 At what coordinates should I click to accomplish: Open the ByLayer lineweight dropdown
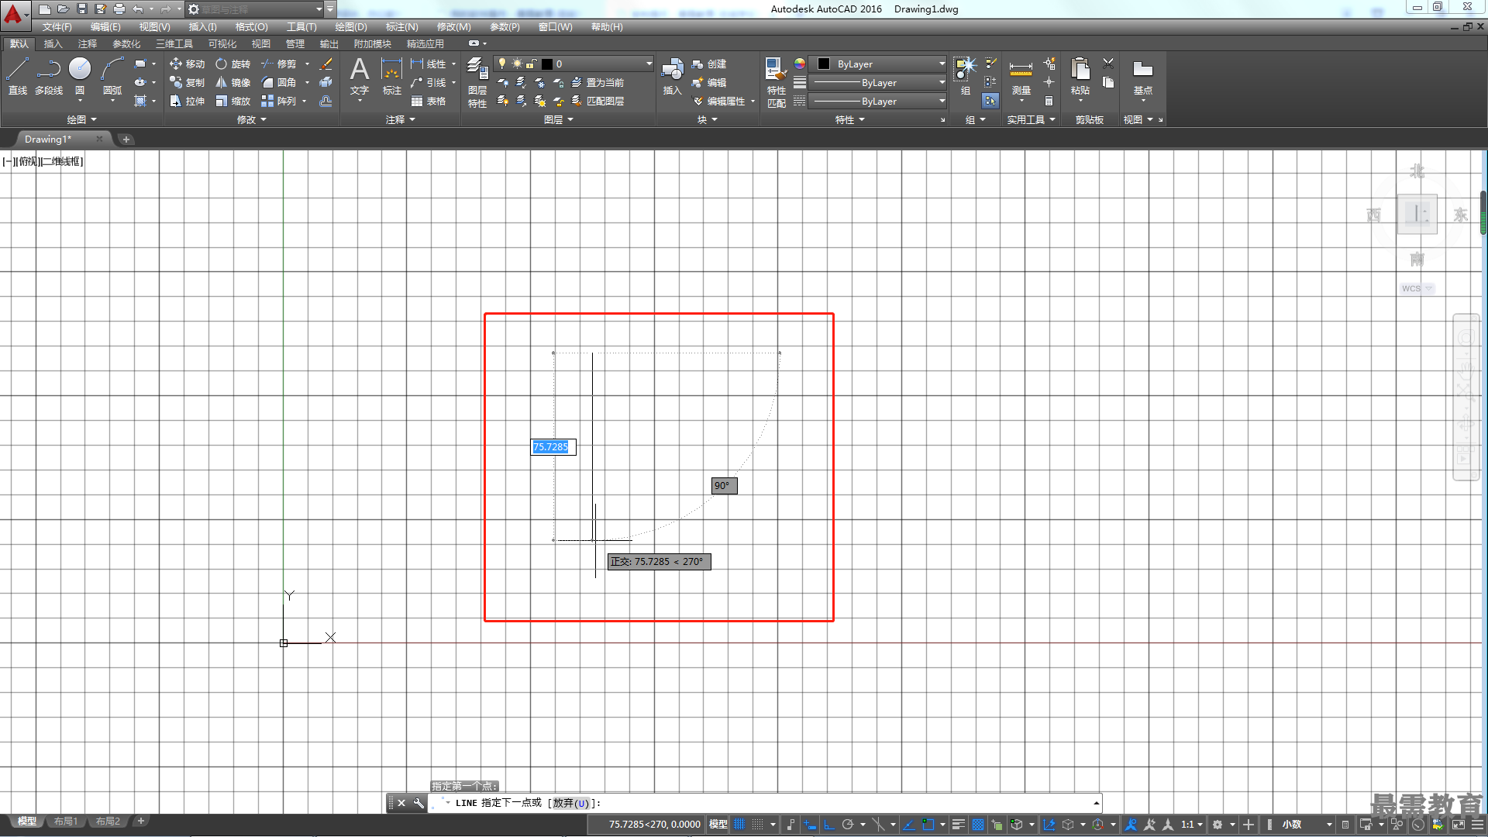(942, 82)
